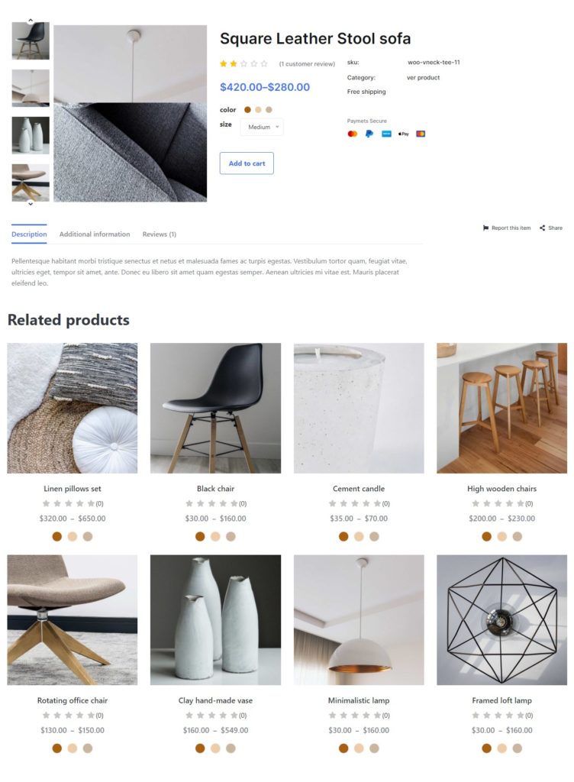Switch to Additional information tab
This screenshot has height=782, width=574.
click(x=95, y=234)
